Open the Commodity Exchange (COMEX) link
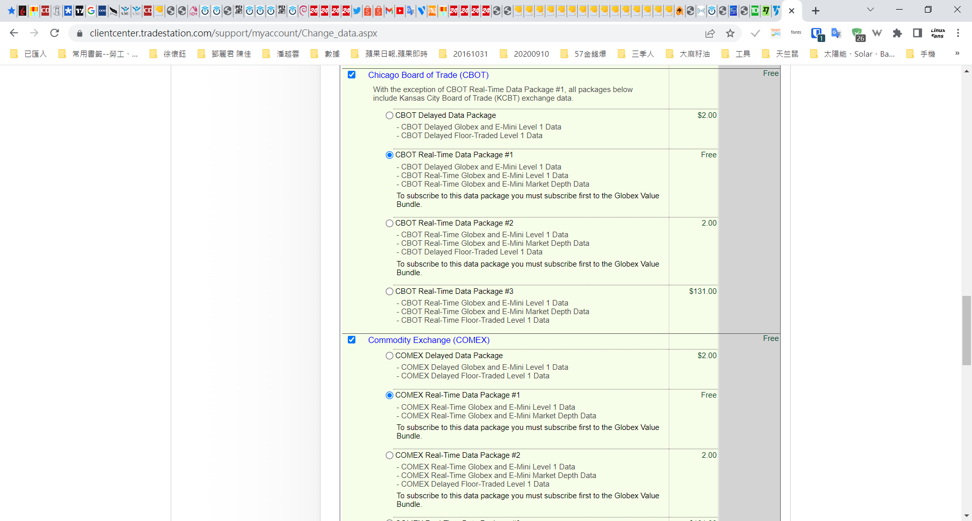 [x=429, y=340]
